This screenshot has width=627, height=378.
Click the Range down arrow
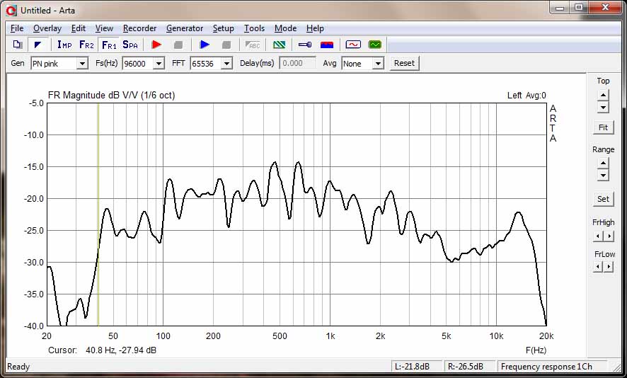pyautogui.click(x=603, y=175)
